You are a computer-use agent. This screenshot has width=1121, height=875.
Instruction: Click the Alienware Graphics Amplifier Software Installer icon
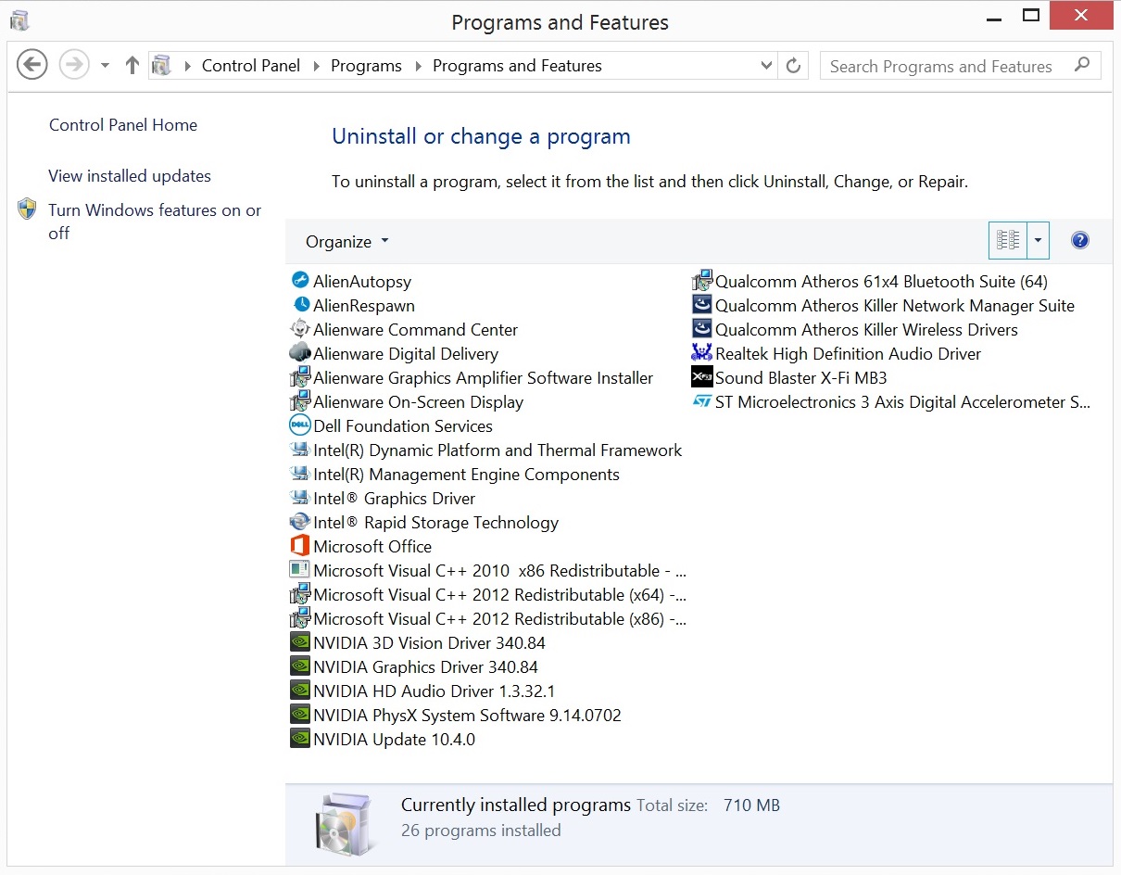[x=299, y=377]
